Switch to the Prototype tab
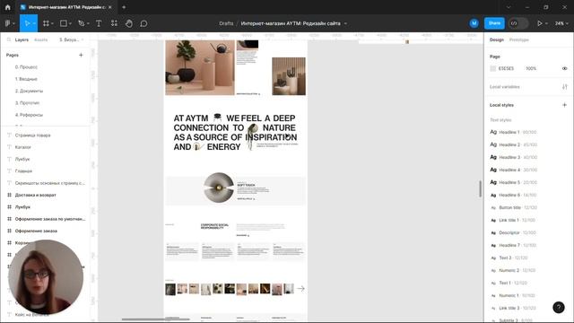Viewport: 574px width, 323px height. (519, 39)
